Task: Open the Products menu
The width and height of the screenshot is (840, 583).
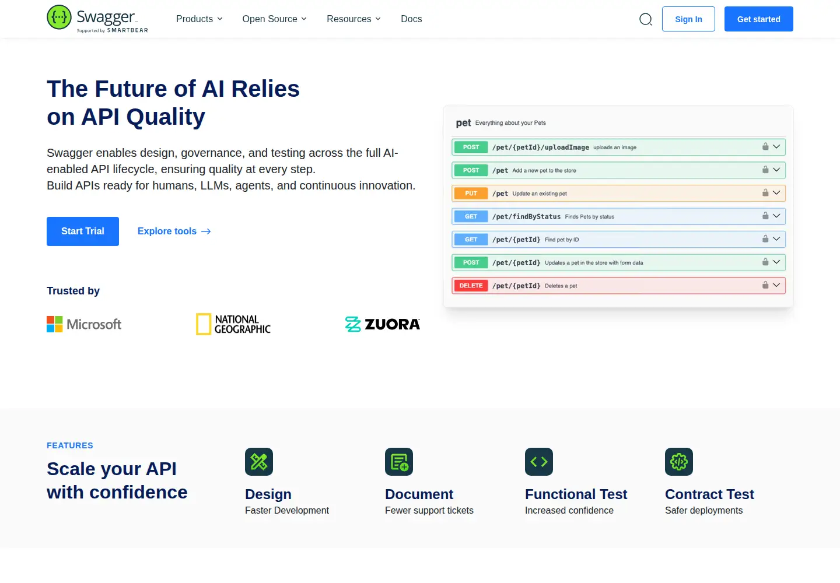Action: (x=199, y=19)
